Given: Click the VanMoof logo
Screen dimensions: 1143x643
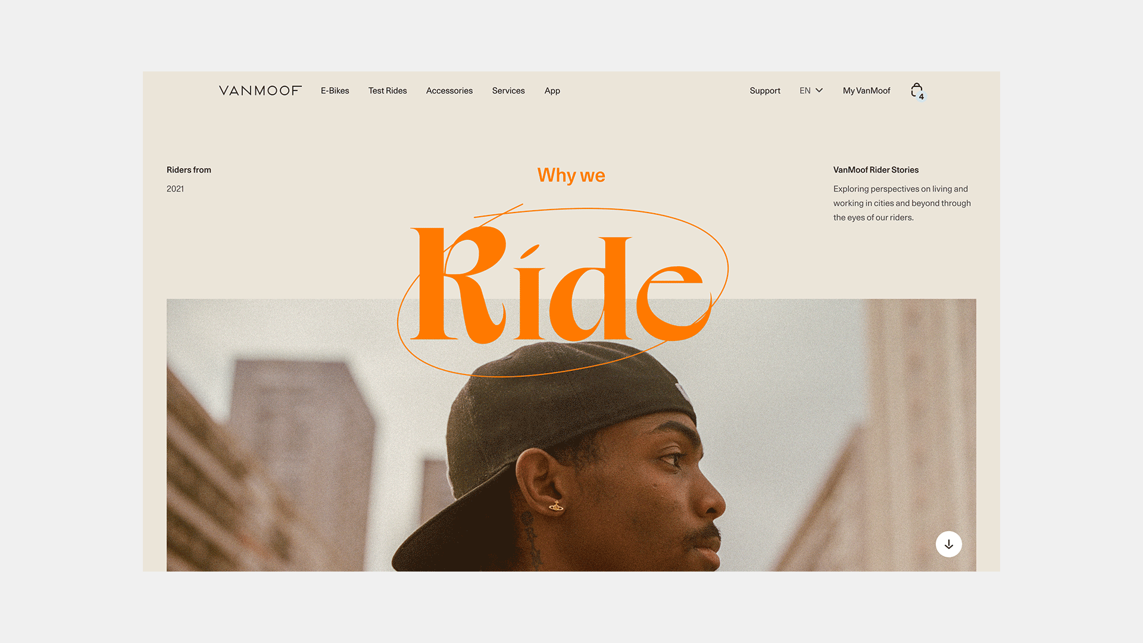Looking at the screenshot, I should coord(260,90).
